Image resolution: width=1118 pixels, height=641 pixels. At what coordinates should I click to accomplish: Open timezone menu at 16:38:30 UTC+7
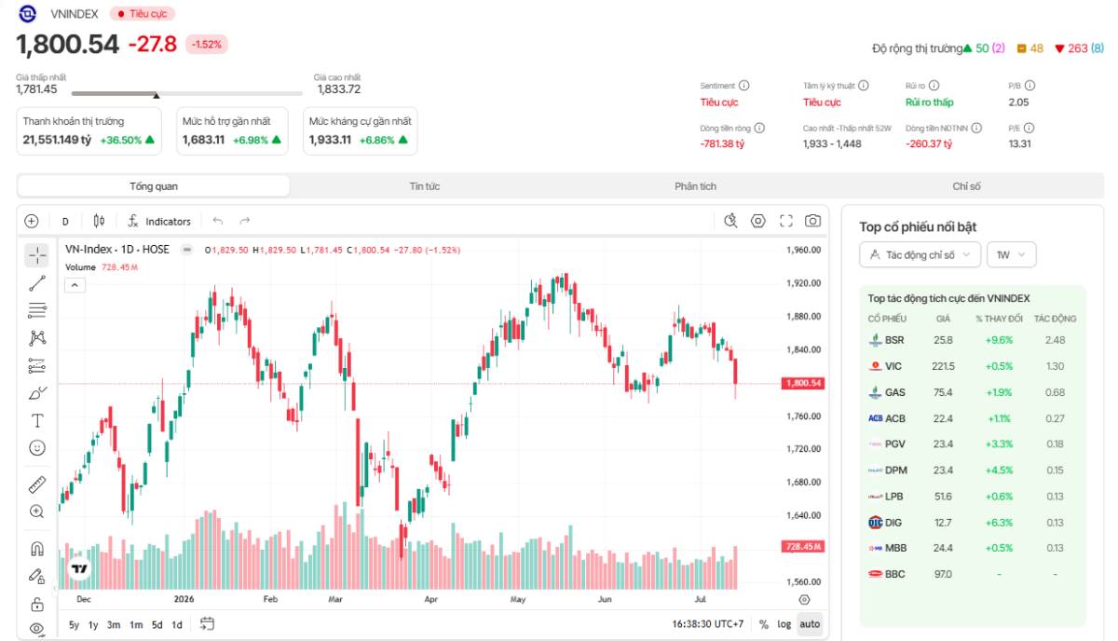coord(707,624)
